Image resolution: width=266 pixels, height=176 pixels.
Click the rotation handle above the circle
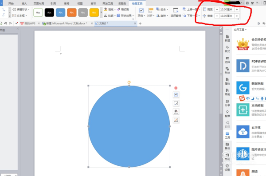tap(129, 82)
